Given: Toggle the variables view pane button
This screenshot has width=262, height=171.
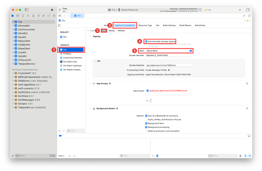Looking at the screenshot, I should tap(246, 156).
